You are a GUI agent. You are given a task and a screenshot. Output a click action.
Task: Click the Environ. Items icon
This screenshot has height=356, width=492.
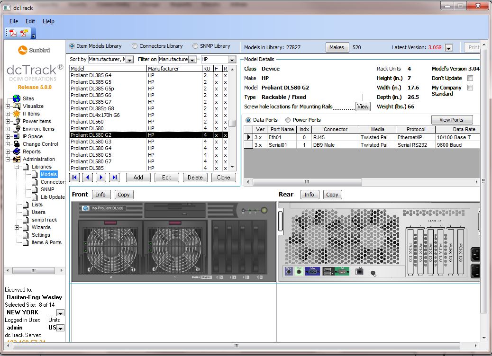point(17,129)
